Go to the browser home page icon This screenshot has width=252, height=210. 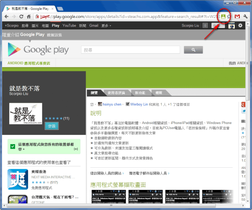pos(29,17)
